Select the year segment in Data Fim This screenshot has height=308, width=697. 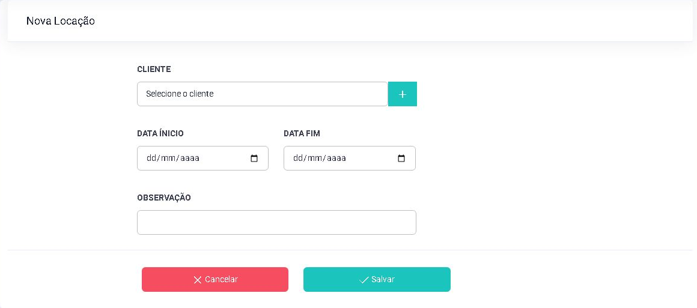pyautogui.click(x=336, y=159)
